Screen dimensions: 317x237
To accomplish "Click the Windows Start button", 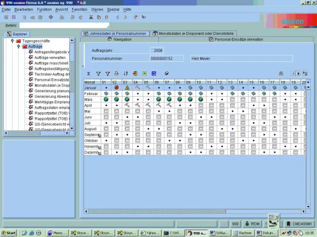I will [x=9, y=233].
